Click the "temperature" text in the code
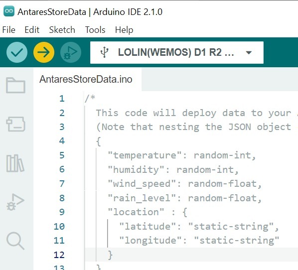Viewport: 298px width, 270px height. click(x=145, y=155)
